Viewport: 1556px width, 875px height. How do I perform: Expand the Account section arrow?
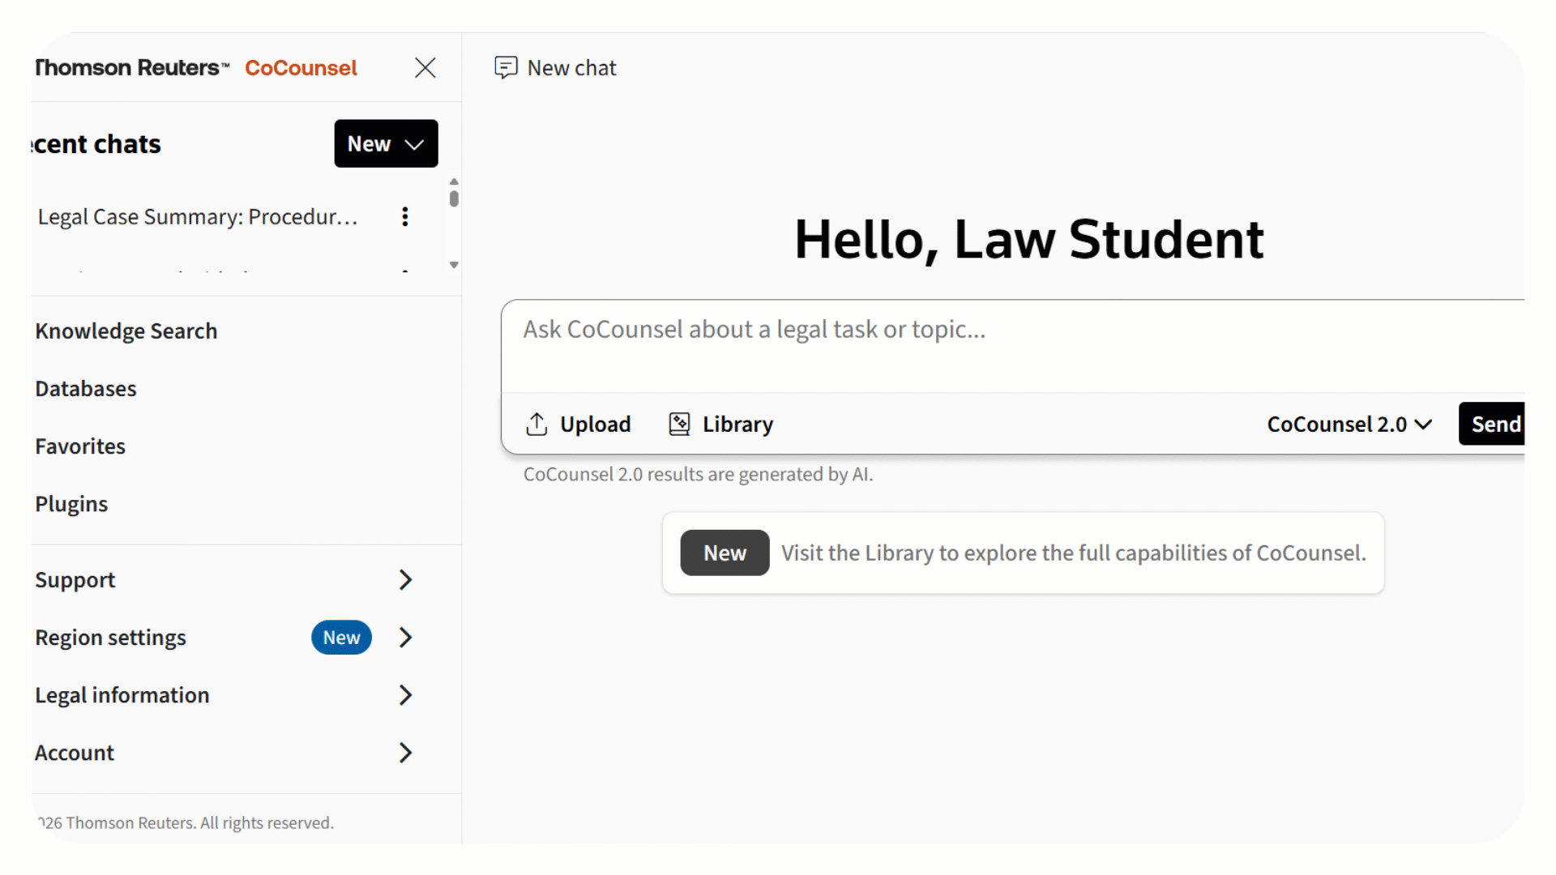point(405,753)
